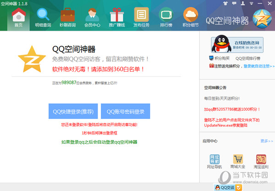Click the QQ空间神器 star logo at top right
Image resolution: width=275 pixels, height=191 pixels.
262,19
